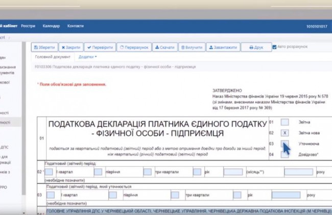Check три квартали in row 03
The height and width of the screenshot is (215, 332).
click(x=175, y=195)
